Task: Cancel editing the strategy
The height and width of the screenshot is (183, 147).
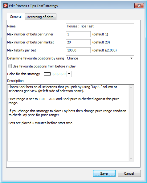Action: click(x=129, y=173)
